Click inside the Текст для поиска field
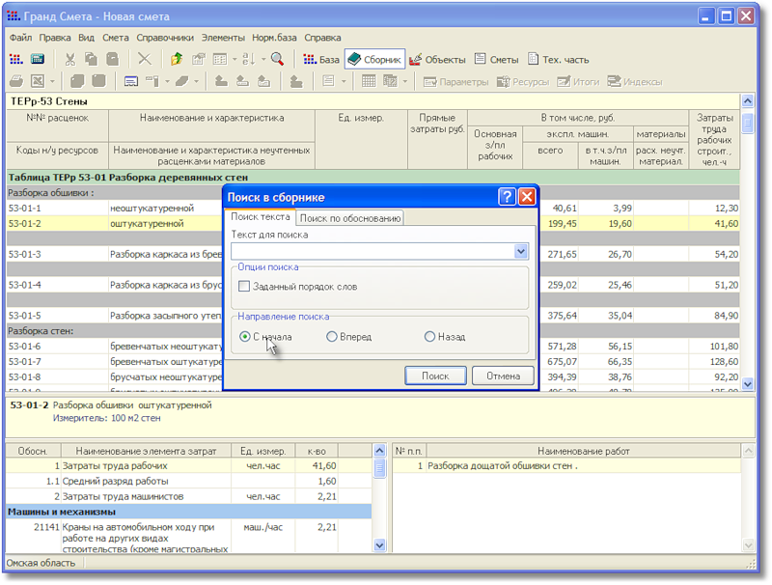This screenshot has height=585, width=772. 373,252
